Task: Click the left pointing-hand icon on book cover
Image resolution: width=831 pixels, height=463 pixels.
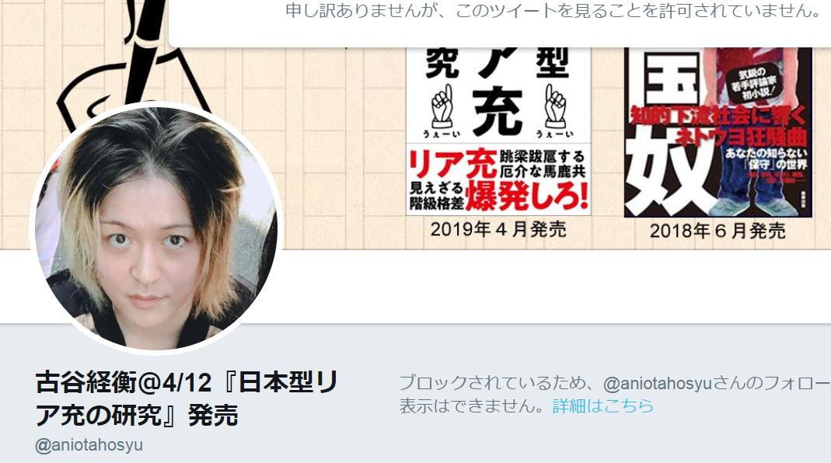Action: (x=442, y=106)
